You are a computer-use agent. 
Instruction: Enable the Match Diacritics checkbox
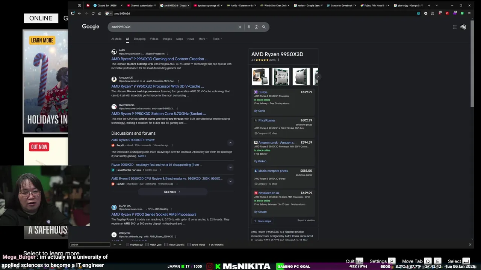166,244
